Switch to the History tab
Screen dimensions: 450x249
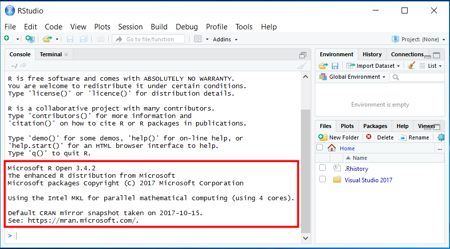(x=372, y=54)
